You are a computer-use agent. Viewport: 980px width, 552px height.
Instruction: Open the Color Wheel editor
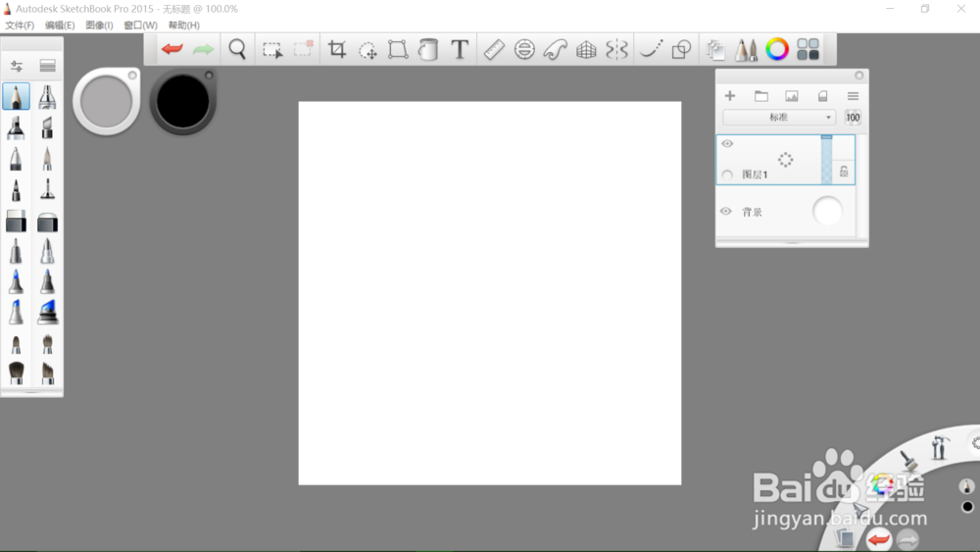(777, 49)
